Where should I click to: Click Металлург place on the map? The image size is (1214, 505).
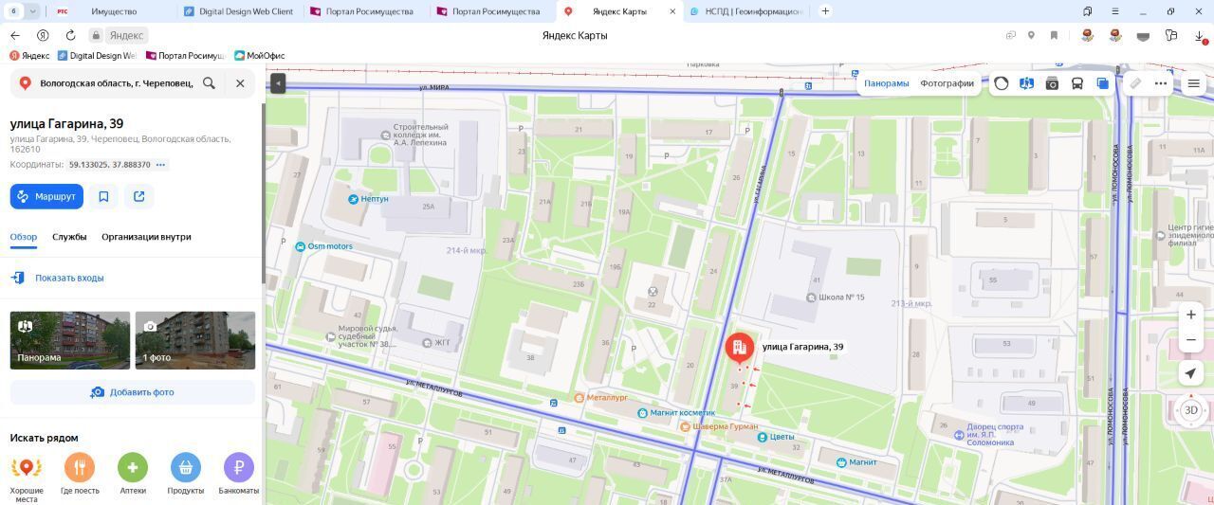point(601,398)
